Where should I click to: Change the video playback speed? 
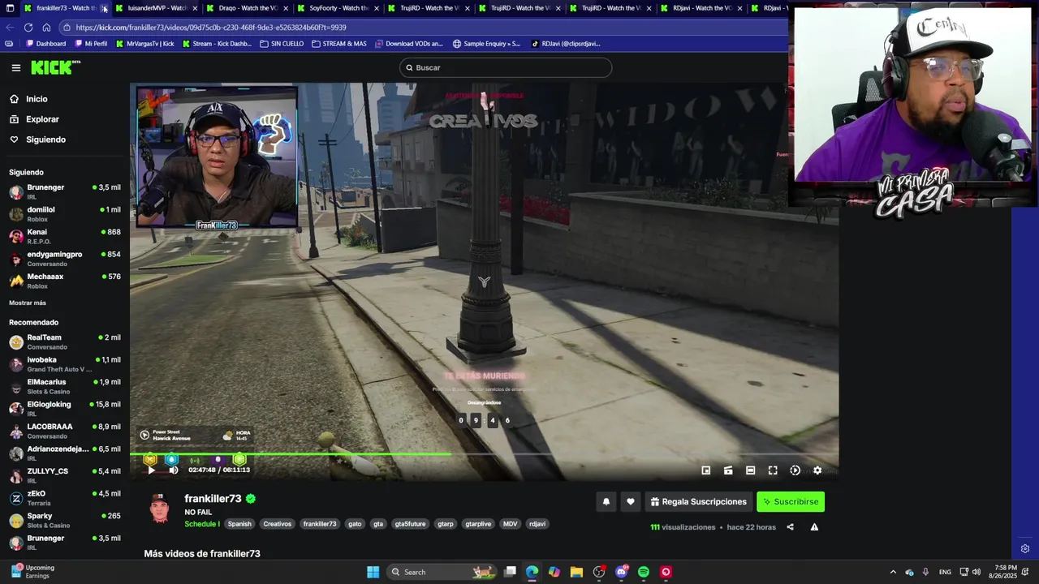pyautogui.click(x=795, y=470)
